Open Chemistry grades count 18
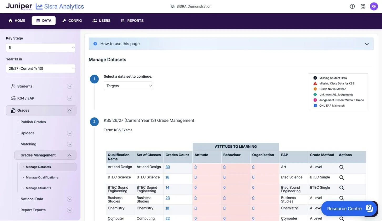382x221 pixels. click(x=167, y=208)
